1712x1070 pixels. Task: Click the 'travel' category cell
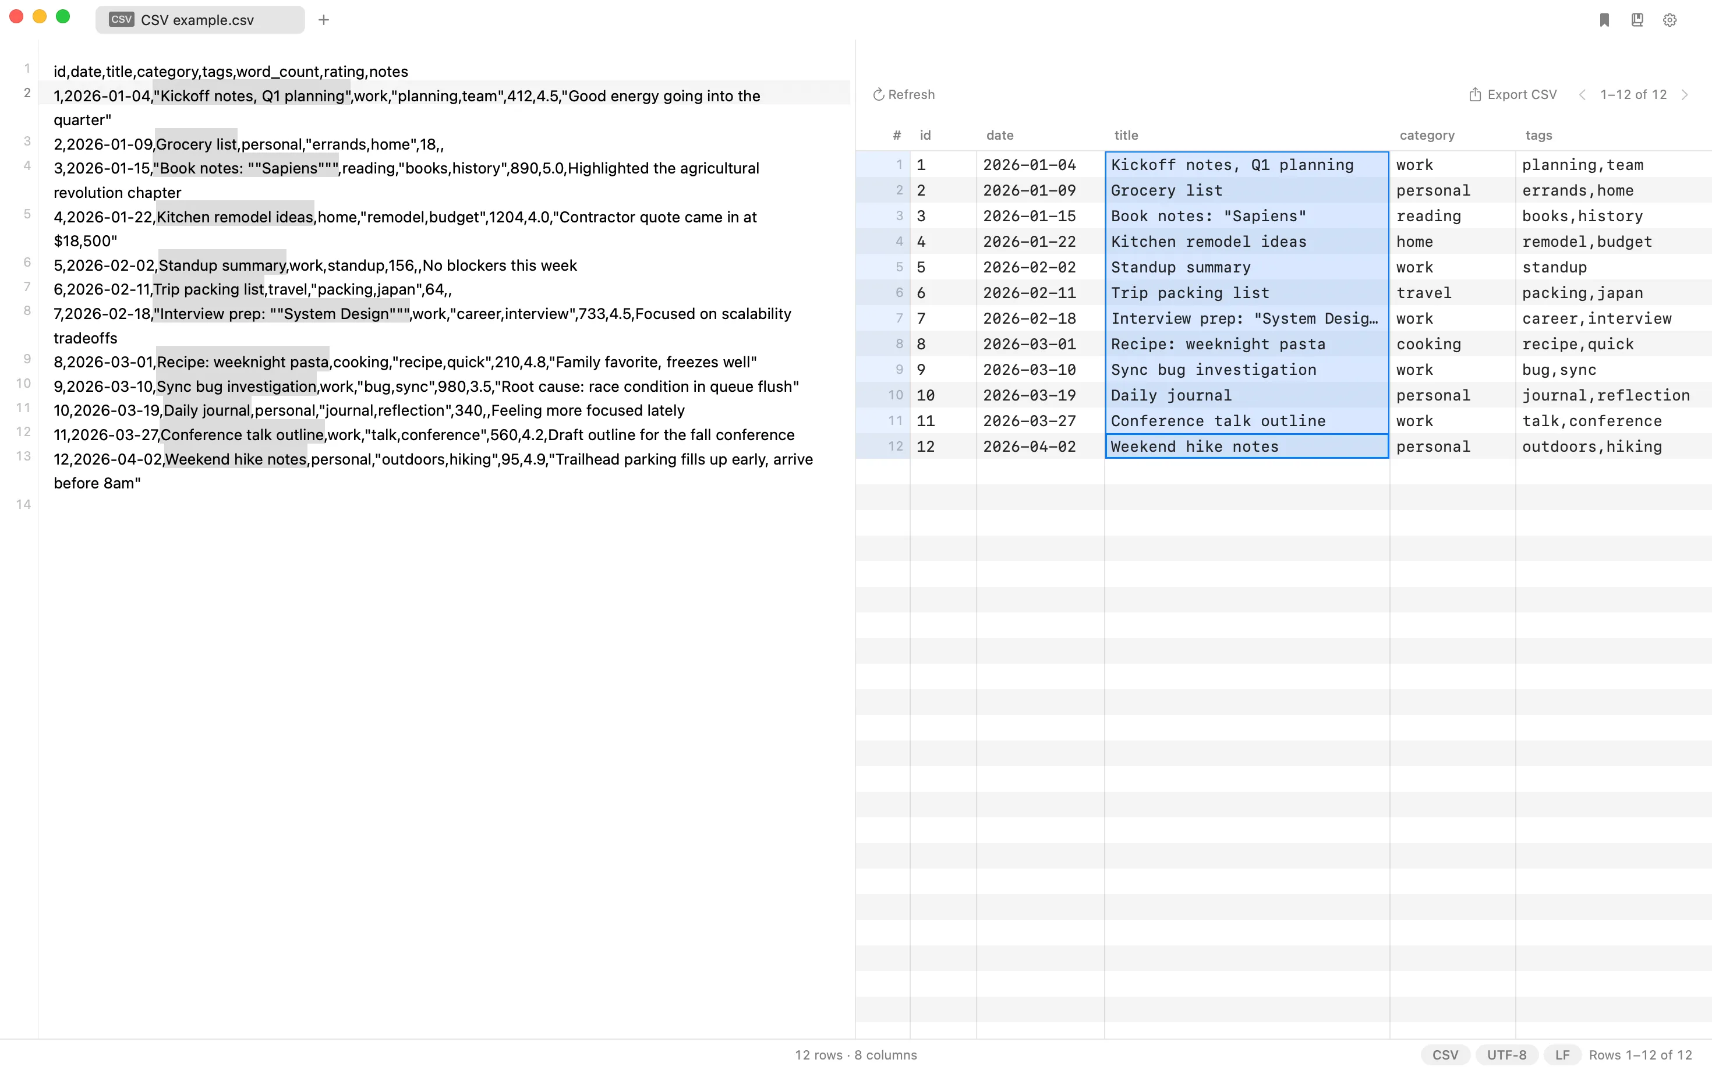pos(1452,293)
